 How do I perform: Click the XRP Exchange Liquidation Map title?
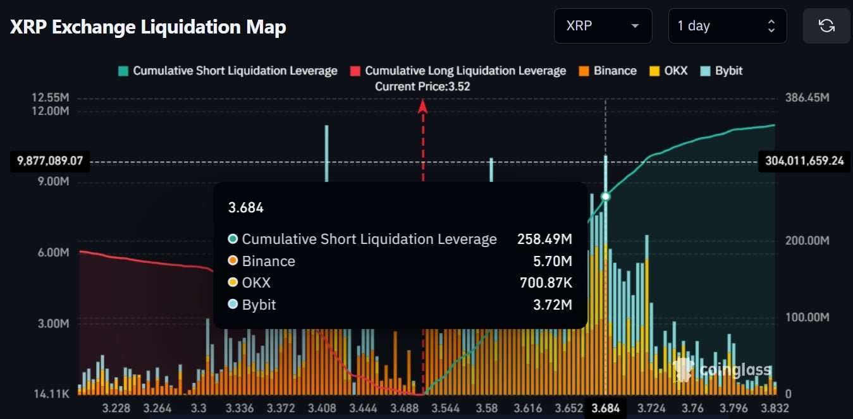pos(148,27)
